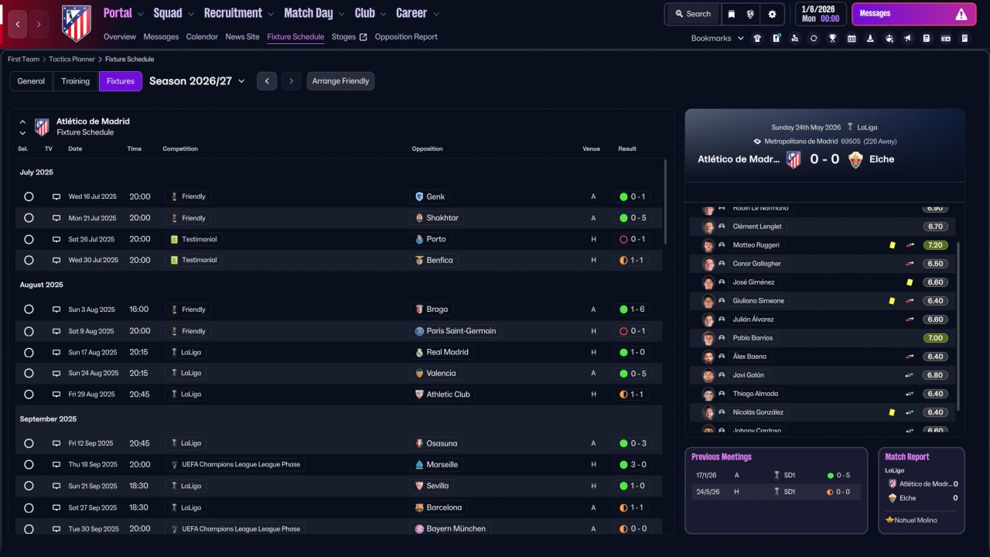Click the TV icon for Barcelona fixture

pyautogui.click(x=56, y=507)
